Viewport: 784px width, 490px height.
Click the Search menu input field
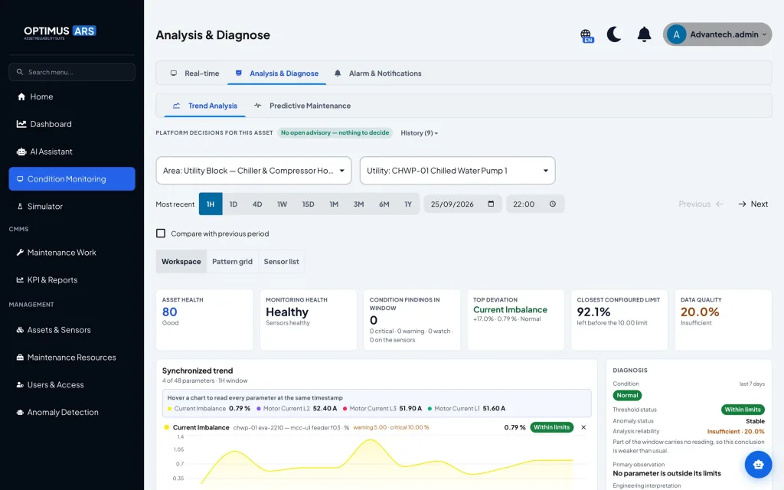[x=71, y=72]
